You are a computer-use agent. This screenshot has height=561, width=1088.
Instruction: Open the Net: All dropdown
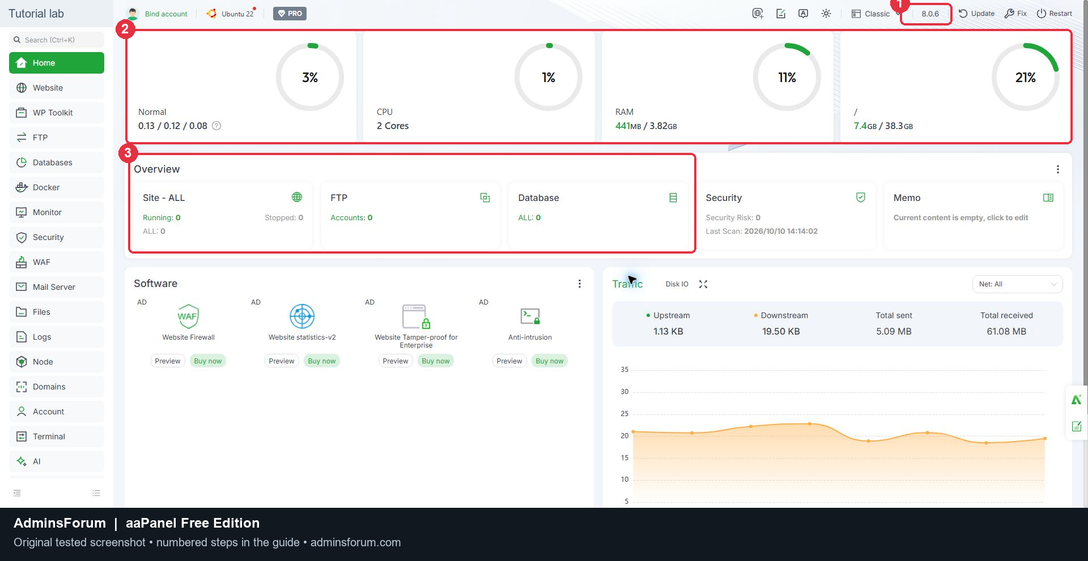tap(1017, 284)
